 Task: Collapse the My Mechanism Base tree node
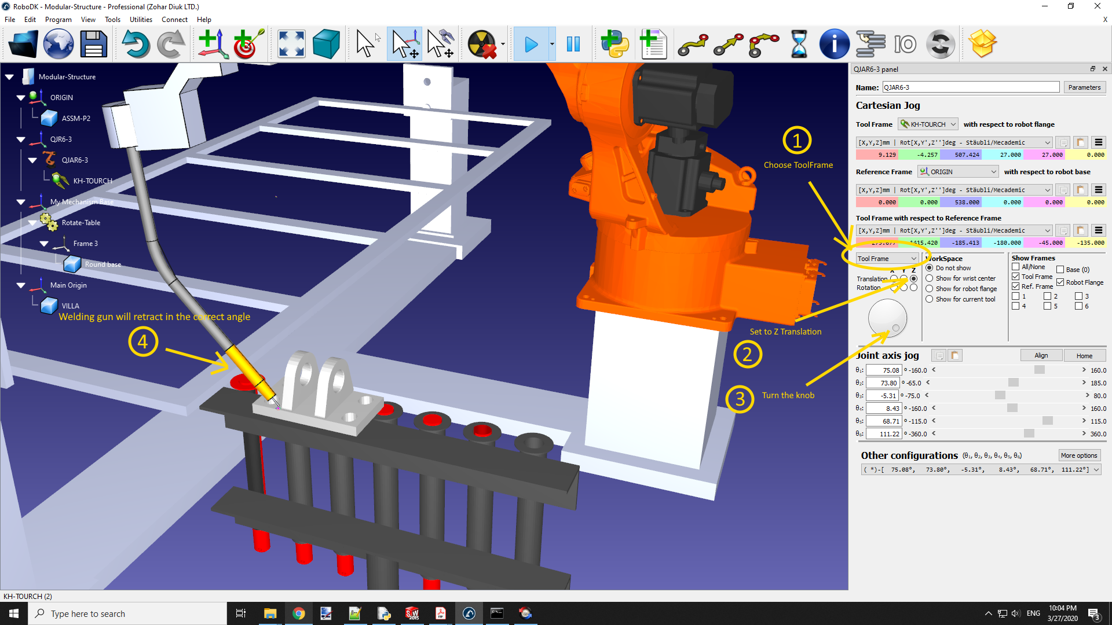pyautogui.click(x=21, y=202)
